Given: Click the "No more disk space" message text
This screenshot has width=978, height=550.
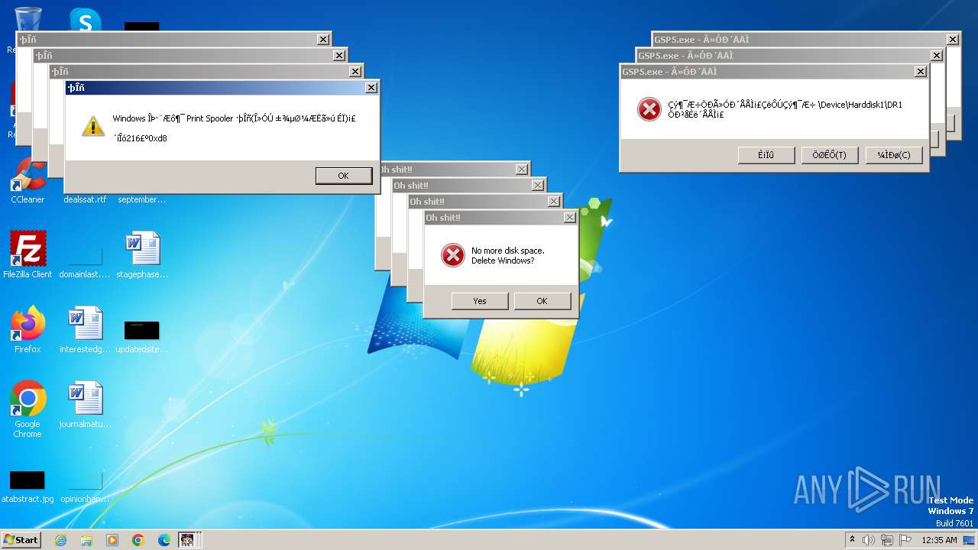Looking at the screenshot, I should [508, 256].
